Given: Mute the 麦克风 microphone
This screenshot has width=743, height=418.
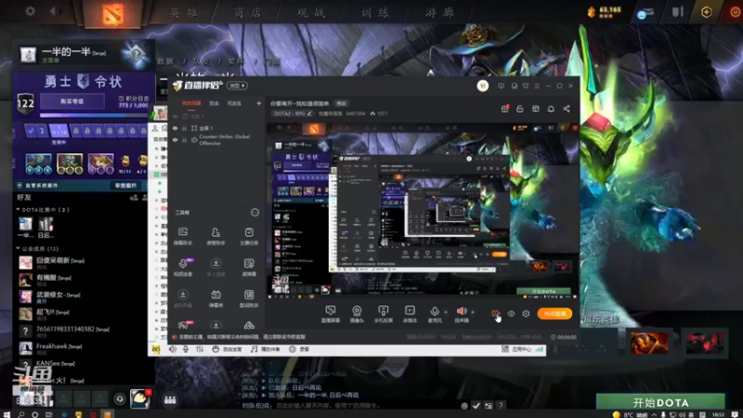Looking at the screenshot, I should [435, 314].
